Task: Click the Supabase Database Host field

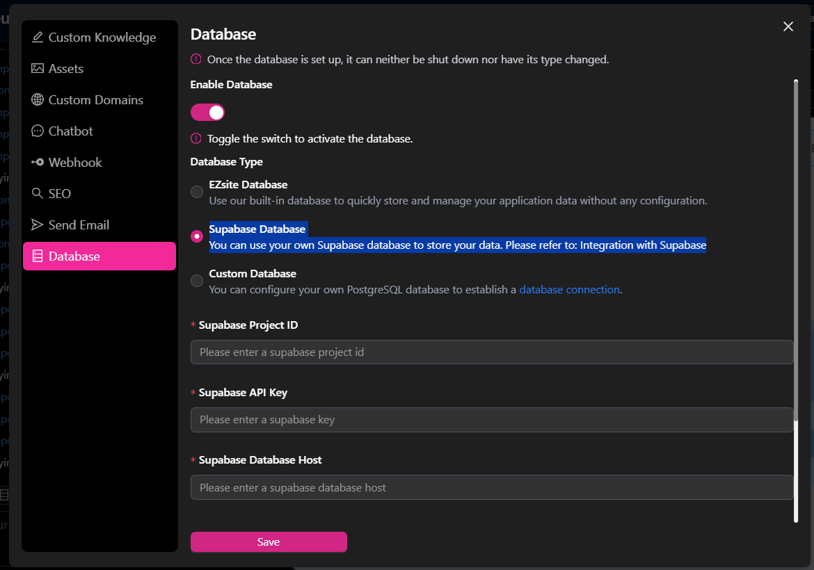Action: (x=492, y=487)
